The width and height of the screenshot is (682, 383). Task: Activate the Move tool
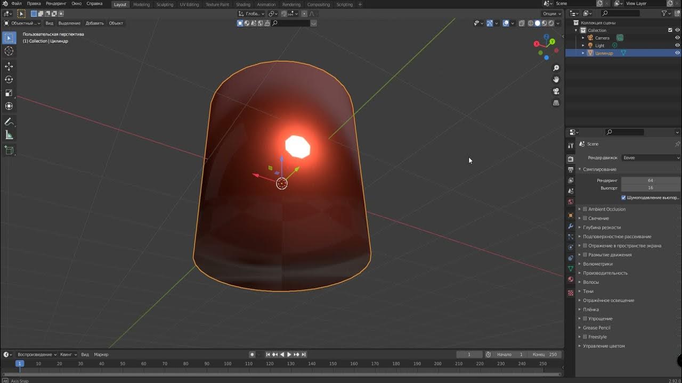9,66
